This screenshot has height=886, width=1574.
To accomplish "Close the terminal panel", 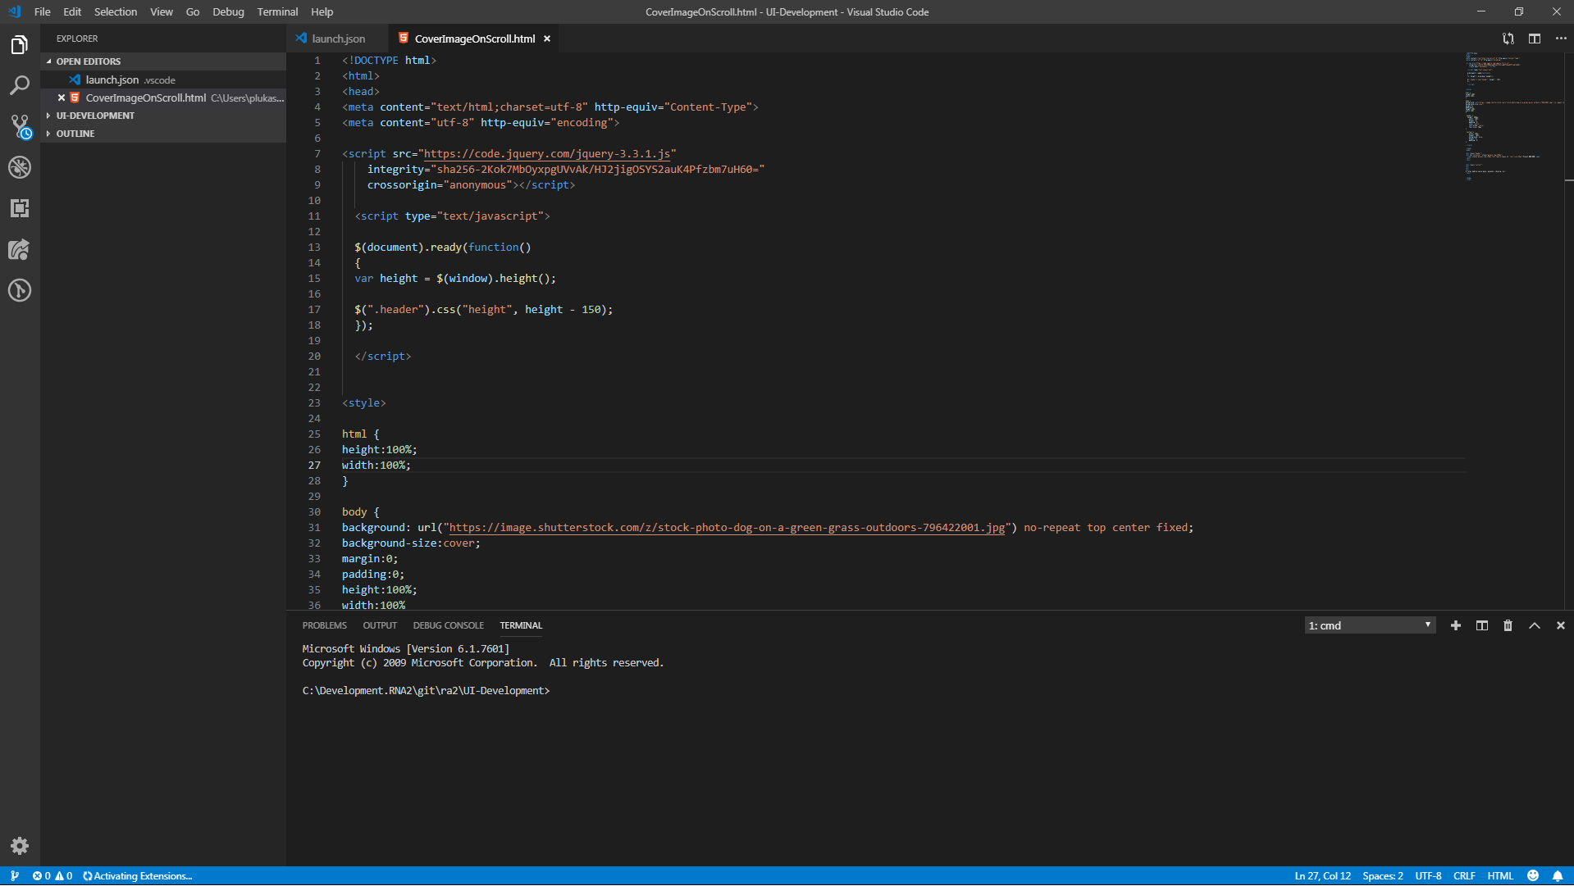I will pyautogui.click(x=1561, y=625).
